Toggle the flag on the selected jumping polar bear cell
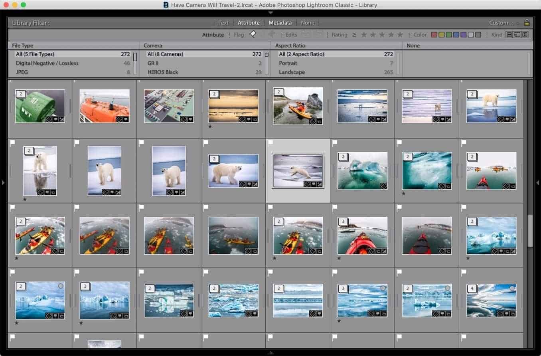Screen dimensions: 541x356 [x=270, y=142]
